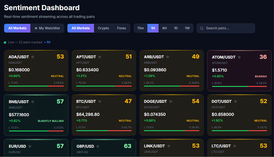
Task: Open the BNB/USDT card title
Action: pyautogui.click(x=19, y=102)
